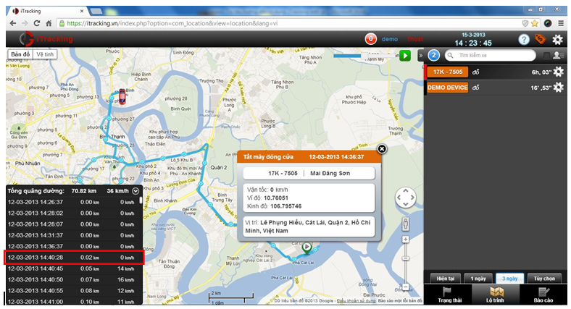Click the map pan control compass
571x309 pixels.
pyautogui.click(x=405, y=198)
